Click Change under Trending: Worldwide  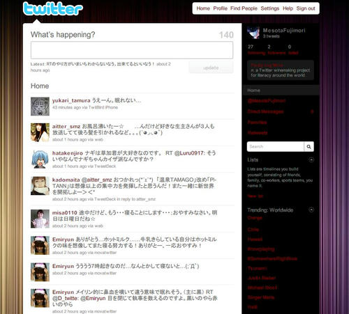pos(255,218)
